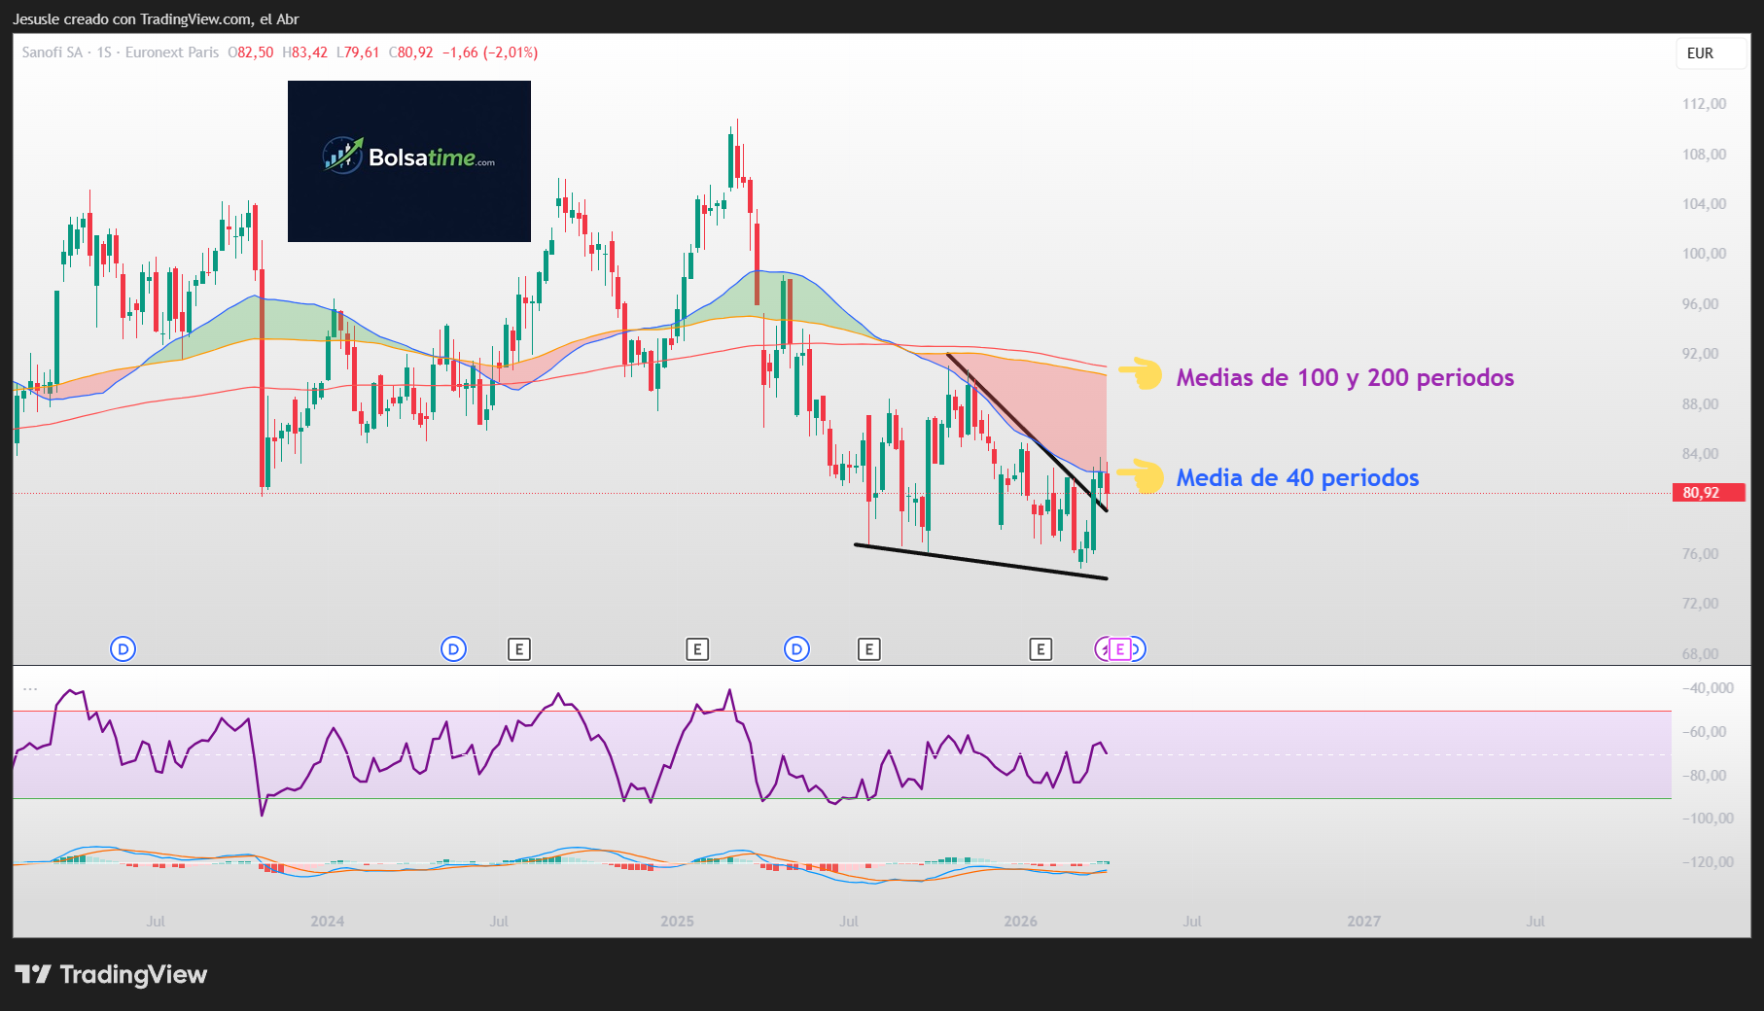1764x1011 pixels.
Task: Select the first D dividend marker
Action: coord(122,647)
